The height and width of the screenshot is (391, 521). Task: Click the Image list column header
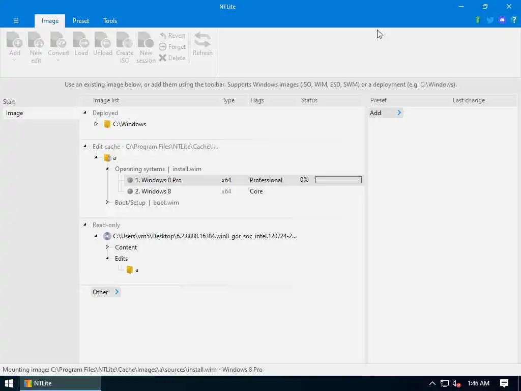(x=106, y=100)
